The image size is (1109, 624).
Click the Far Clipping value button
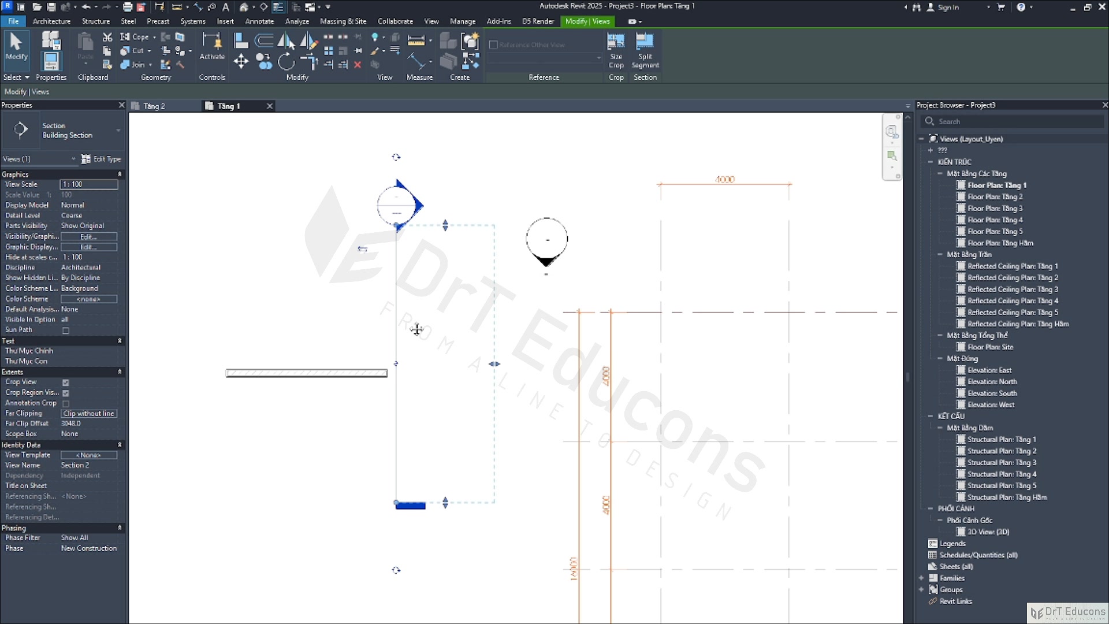[x=89, y=414]
